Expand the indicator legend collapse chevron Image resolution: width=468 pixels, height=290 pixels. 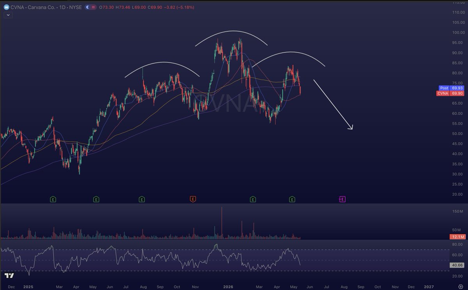tap(9, 16)
